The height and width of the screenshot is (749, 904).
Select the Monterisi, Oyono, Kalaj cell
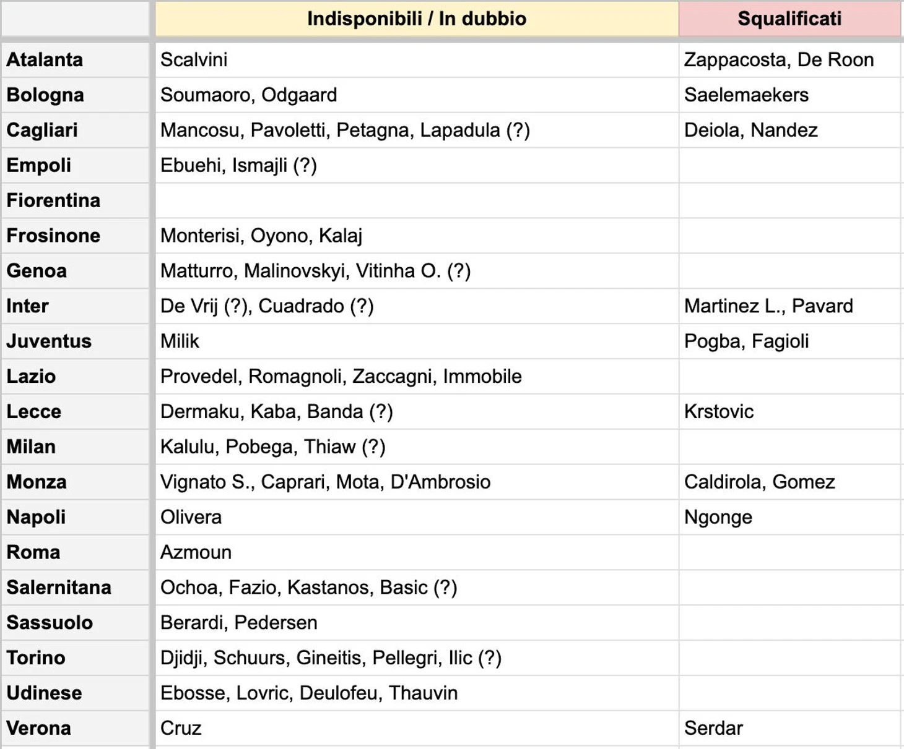tap(417, 236)
